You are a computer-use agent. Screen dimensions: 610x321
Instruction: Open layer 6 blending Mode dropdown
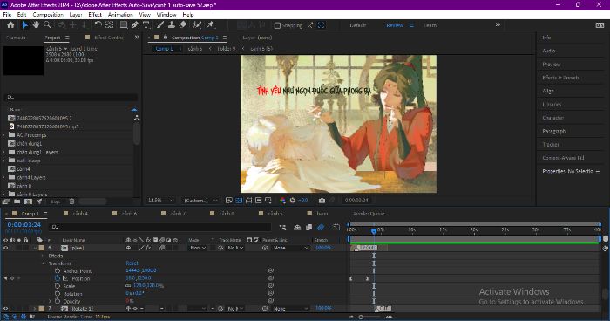click(x=197, y=248)
